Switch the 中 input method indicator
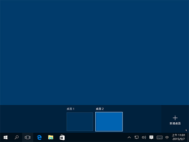 click(x=167, y=137)
